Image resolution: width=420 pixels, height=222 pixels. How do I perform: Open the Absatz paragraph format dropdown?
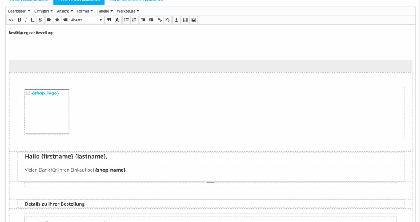click(87, 20)
